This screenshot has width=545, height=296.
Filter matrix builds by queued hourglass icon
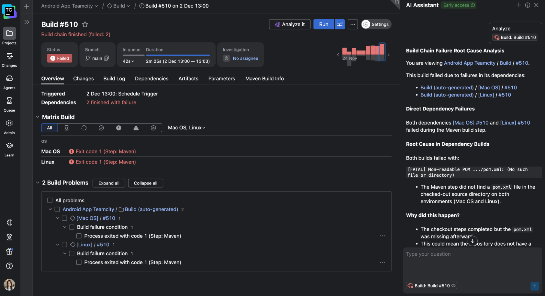click(x=67, y=128)
